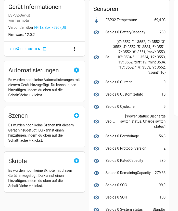The width and height of the screenshot is (178, 211).
Task: Click the eye icon beside Seplos 0 SOC
Action: tap(96, 185)
